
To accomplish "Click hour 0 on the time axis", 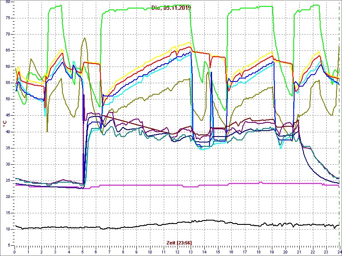I will 15,252.
